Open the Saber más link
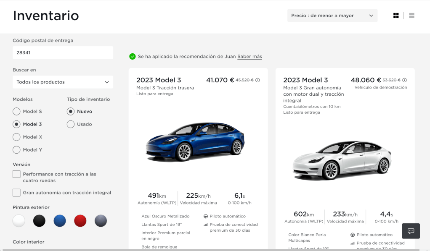Screen dimensions: 430x251 [250, 57]
